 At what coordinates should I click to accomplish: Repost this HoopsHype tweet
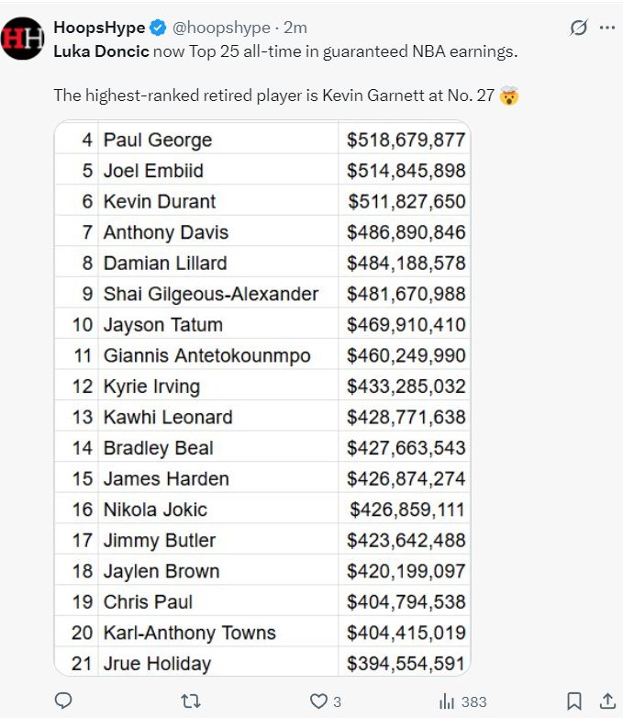point(191,701)
